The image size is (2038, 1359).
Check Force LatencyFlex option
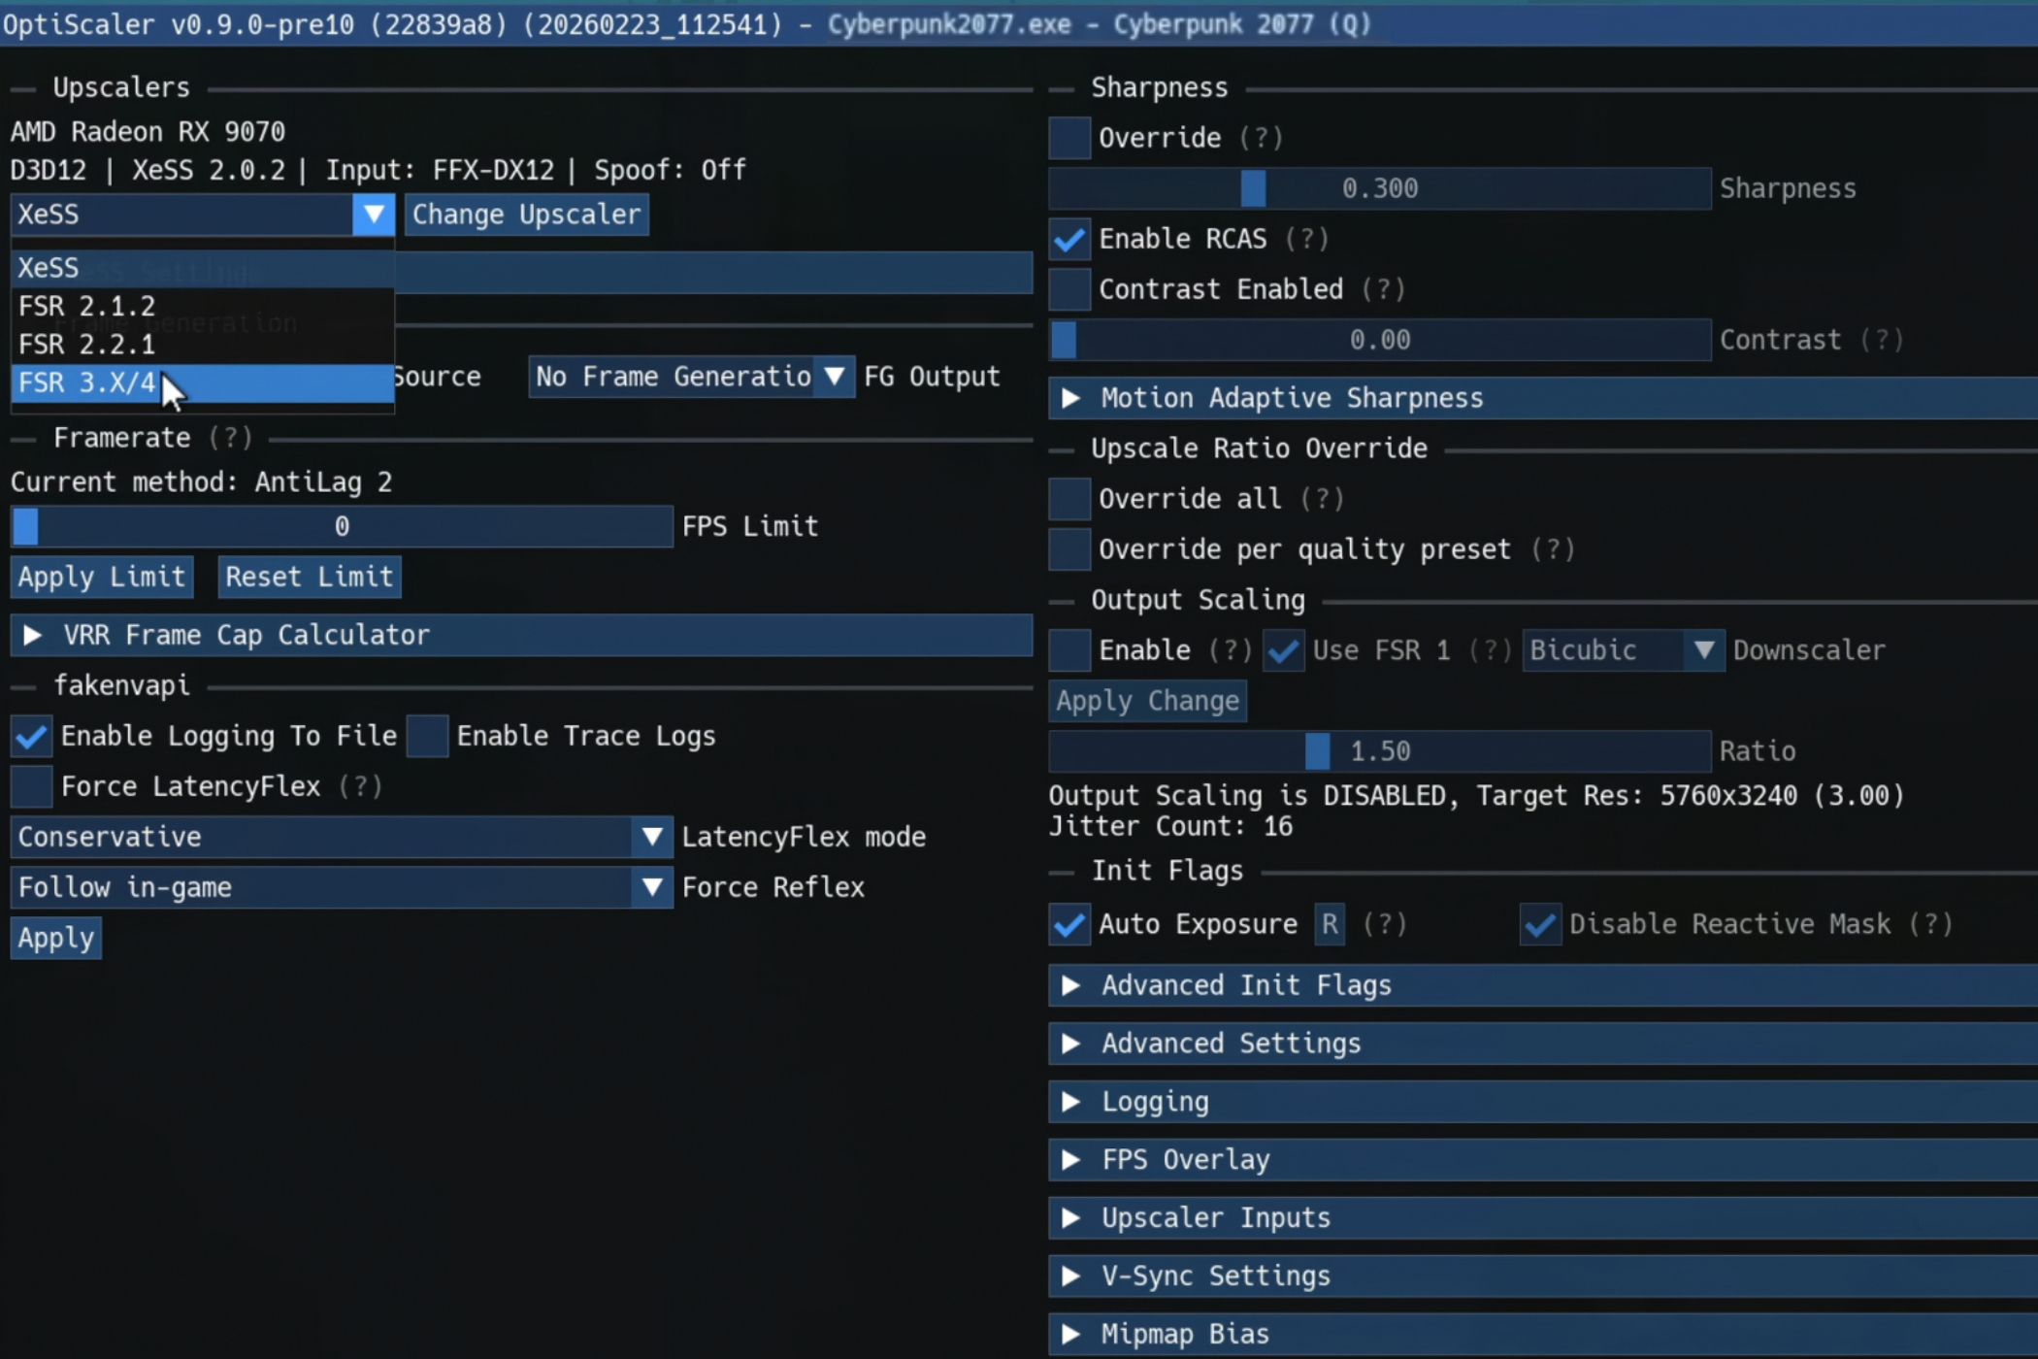coord(31,786)
